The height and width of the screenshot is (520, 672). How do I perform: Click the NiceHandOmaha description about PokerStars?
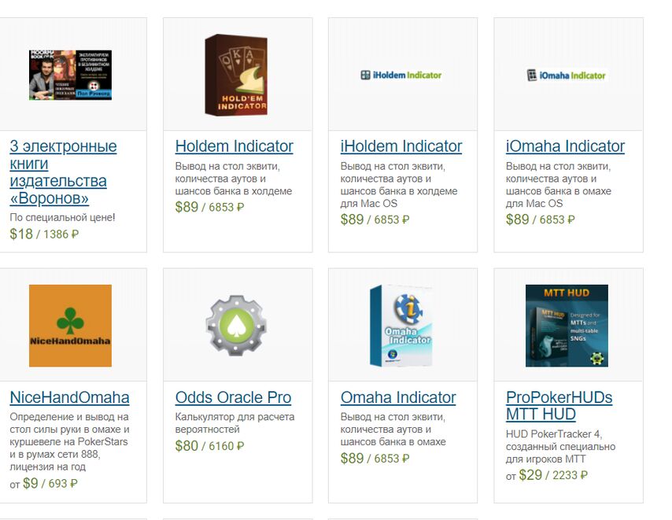click(x=70, y=441)
